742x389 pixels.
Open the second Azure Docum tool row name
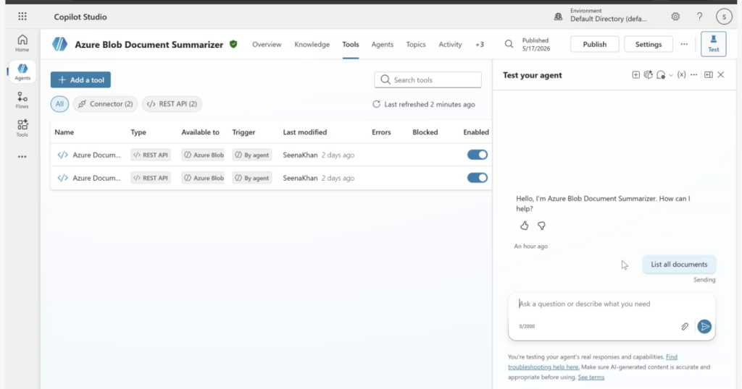pos(96,178)
